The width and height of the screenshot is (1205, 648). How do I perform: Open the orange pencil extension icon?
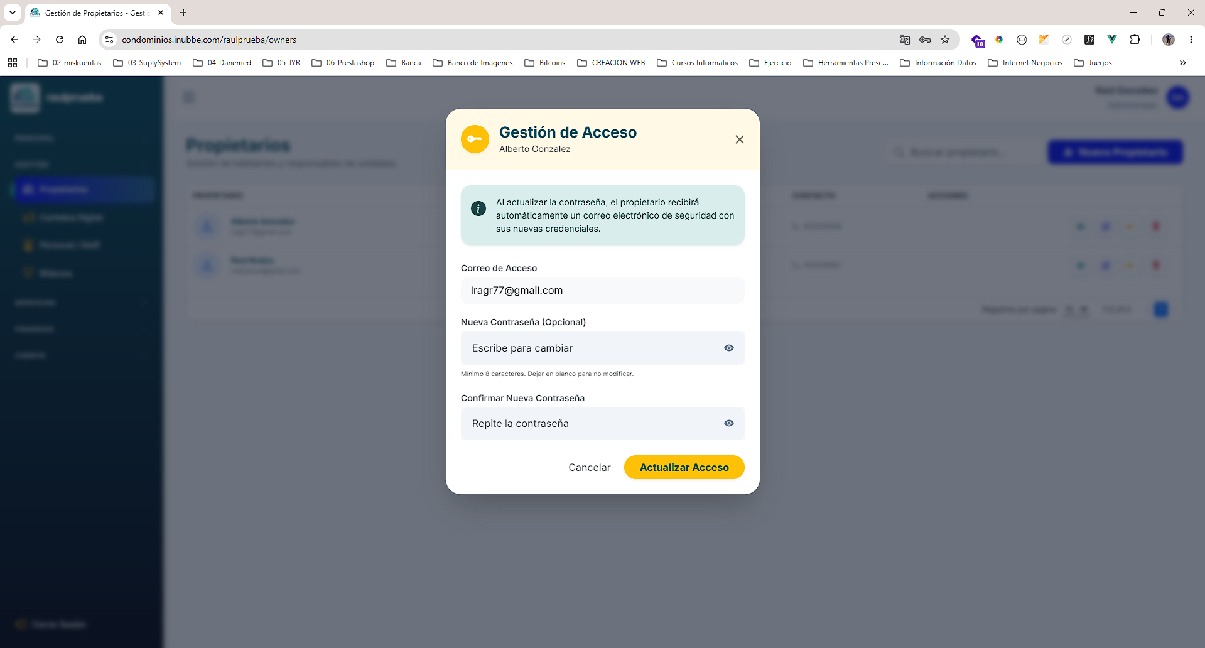[1044, 40]
